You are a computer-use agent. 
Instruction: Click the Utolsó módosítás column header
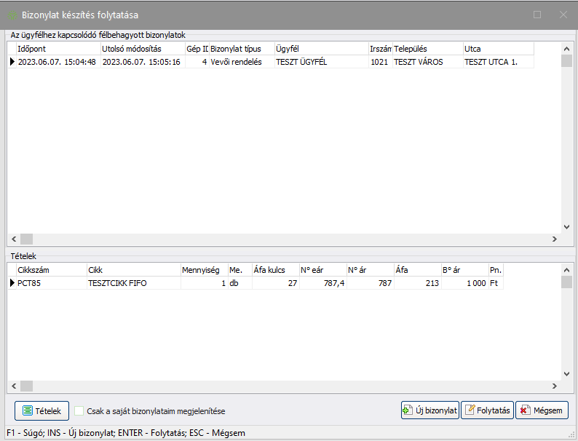pyautogui.click(x=141, y=49)
